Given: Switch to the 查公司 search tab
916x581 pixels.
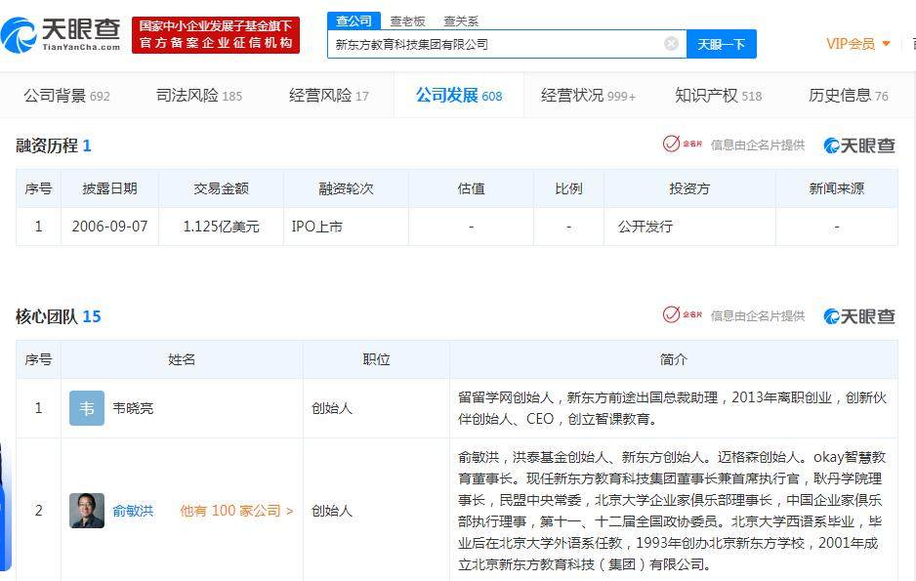Looking at the screenshot, I should click(354, 21).
